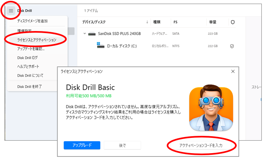263x158 pixels.
Task: Choose Disk Drill を終了 to quit
Action: (x=30, y=87)
